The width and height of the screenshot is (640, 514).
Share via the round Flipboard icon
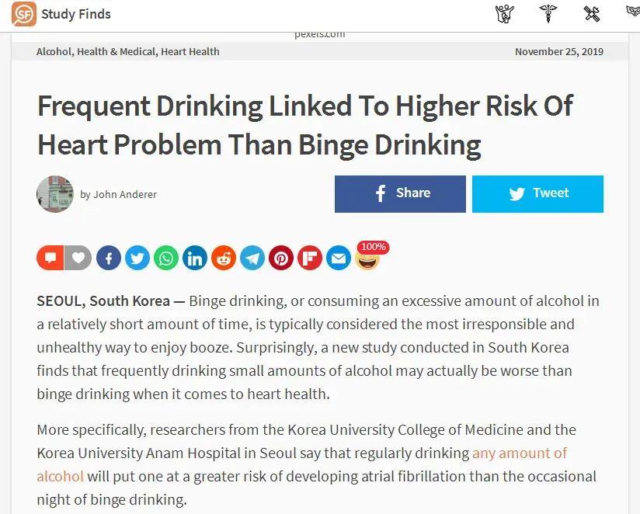[x=310, y=258]
